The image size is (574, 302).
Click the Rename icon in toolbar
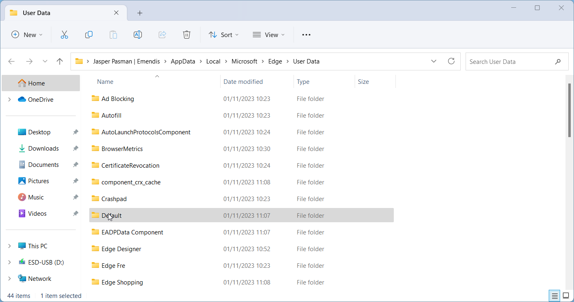(138, 35)
